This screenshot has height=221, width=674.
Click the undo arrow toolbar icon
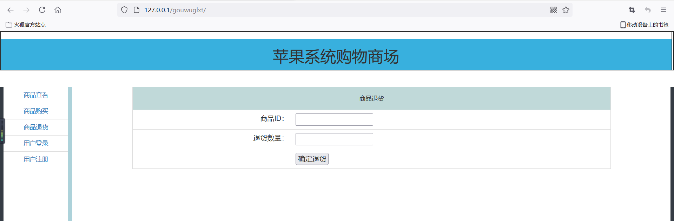[648, 10]
